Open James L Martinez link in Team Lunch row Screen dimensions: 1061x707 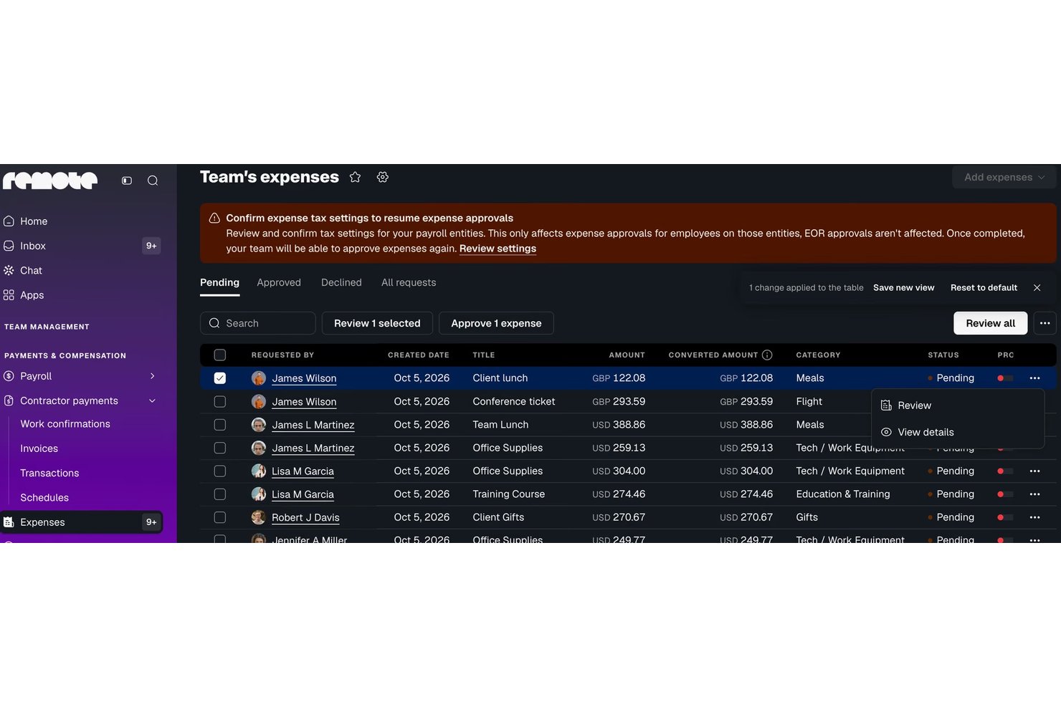point(313,425)
